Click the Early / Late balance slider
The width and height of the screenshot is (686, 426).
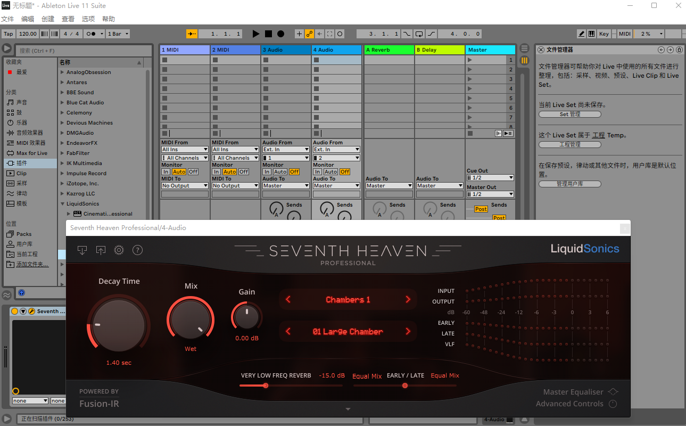tap(404, 386)
